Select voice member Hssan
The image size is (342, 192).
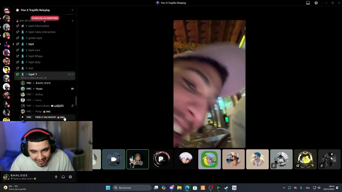click(x=48, y=89)
